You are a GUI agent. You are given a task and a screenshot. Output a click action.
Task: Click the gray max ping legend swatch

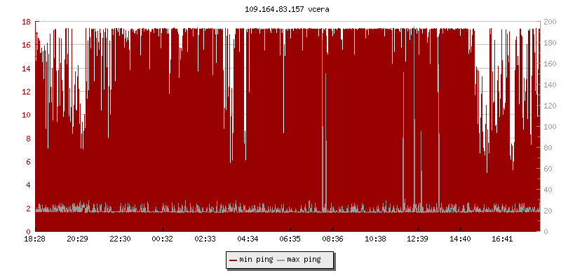[281, 260]
